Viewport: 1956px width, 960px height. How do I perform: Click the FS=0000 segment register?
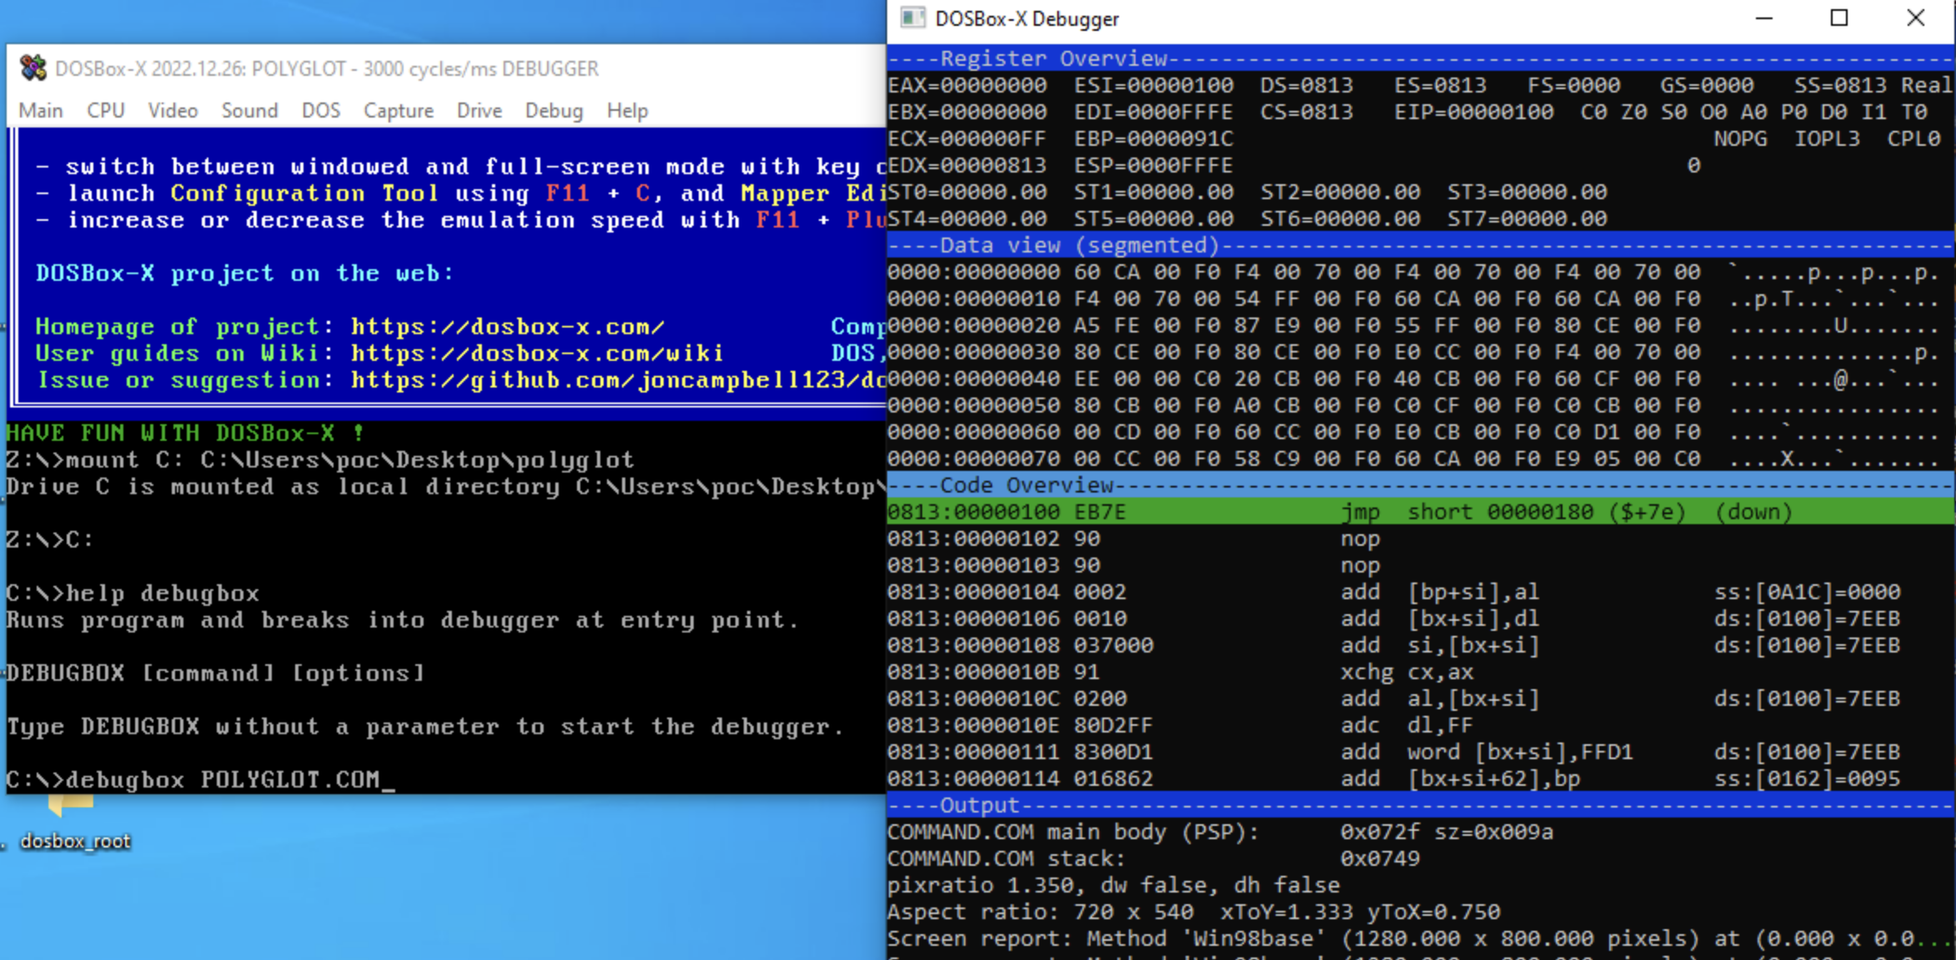[x=1574, y=85]
